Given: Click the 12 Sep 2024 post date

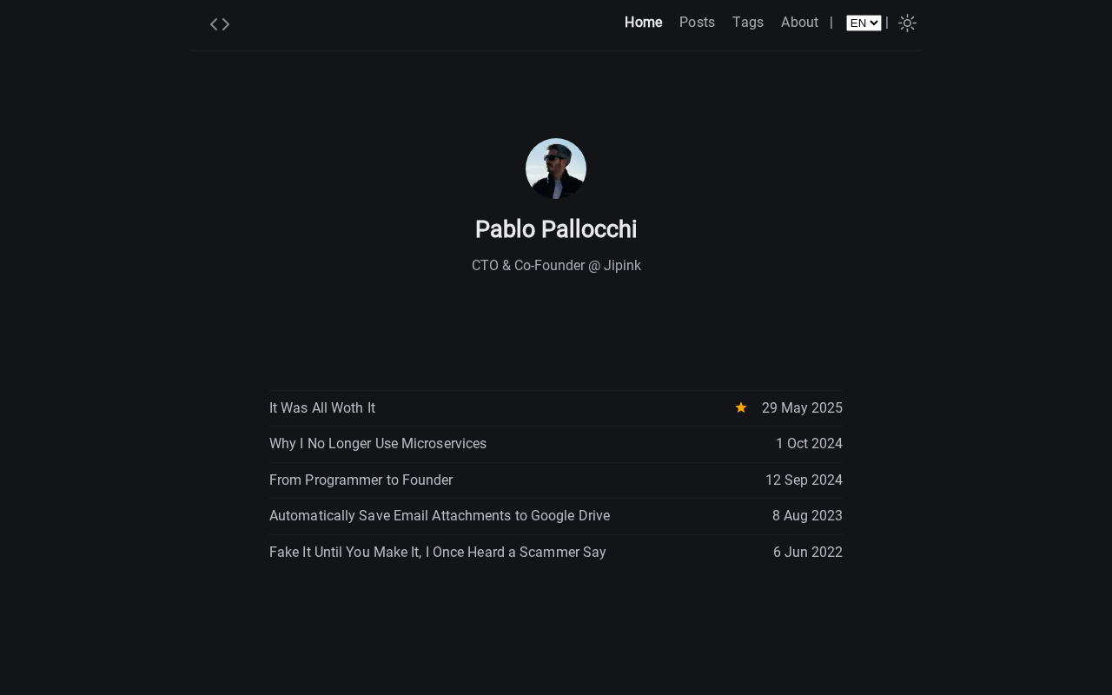Looking at the screenshot, I should tap(804, 480).
